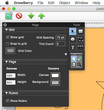Open the Apple menu

pyautogui.click(x=7, y=3)
